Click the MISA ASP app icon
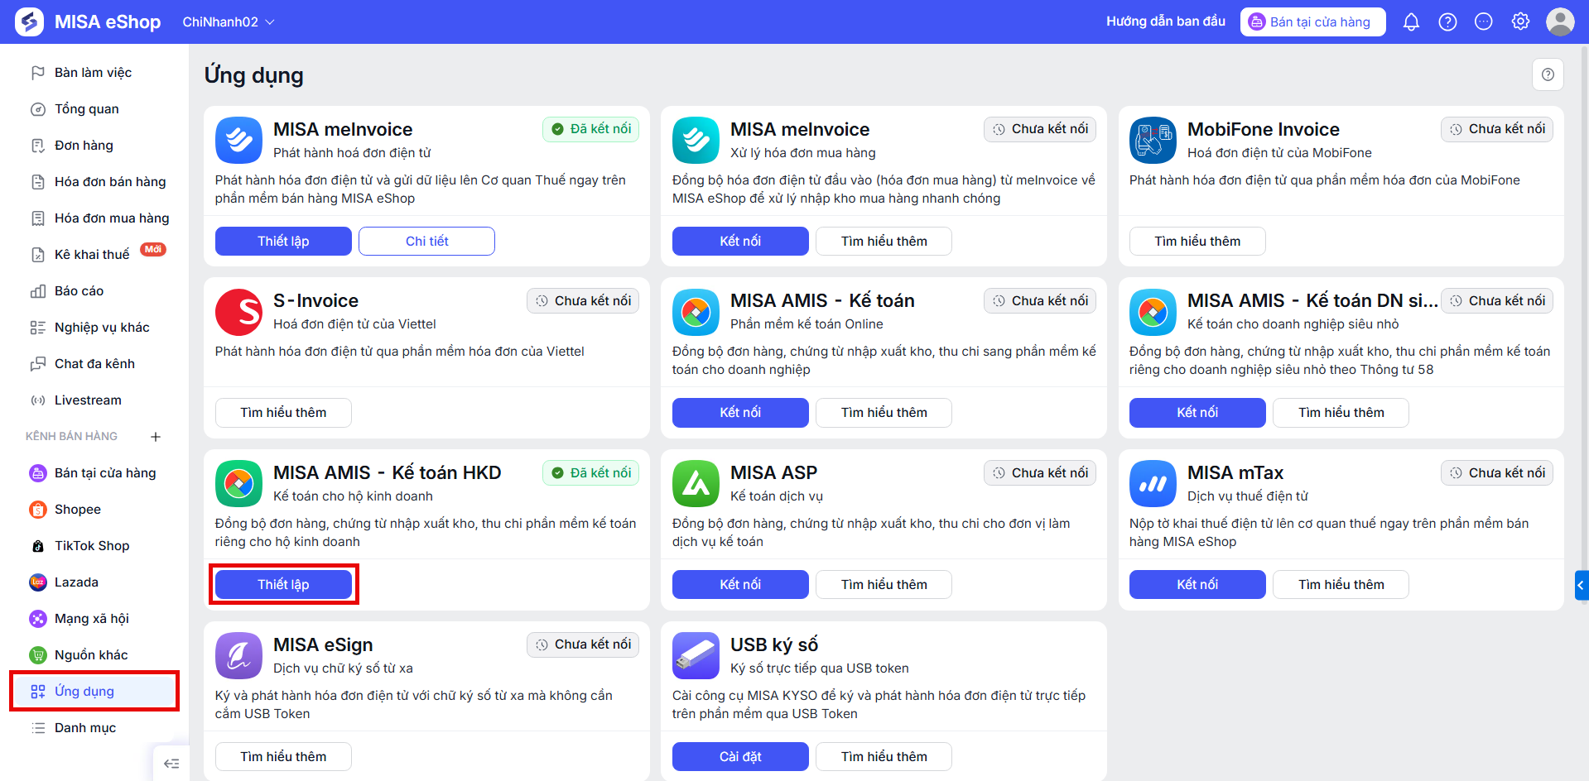 pyautogui.click(x=696, y=483)
